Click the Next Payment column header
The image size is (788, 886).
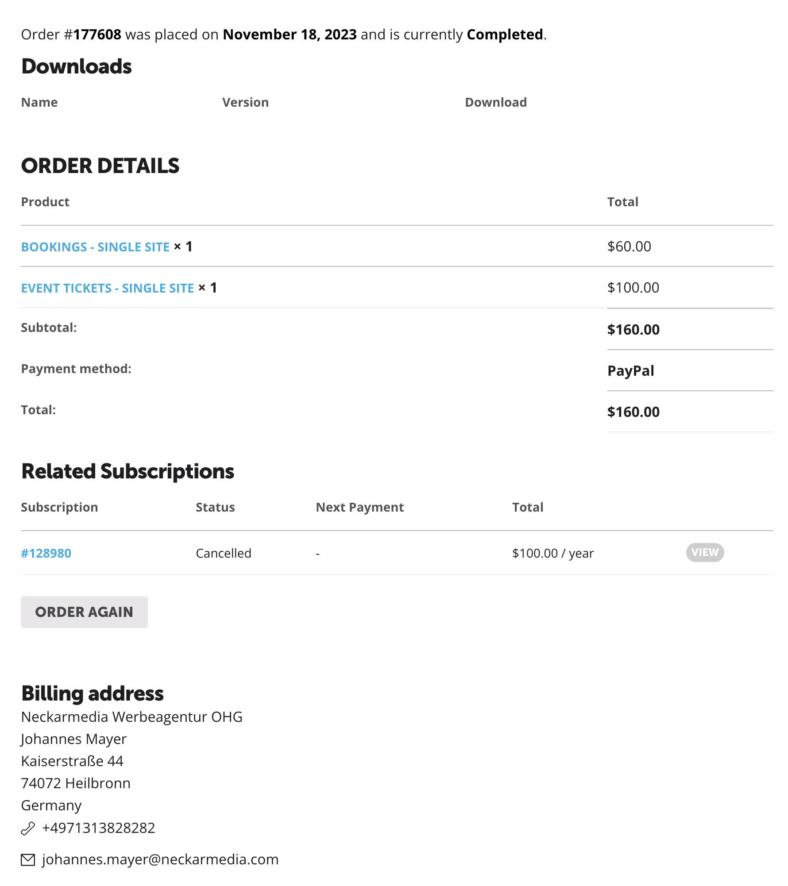[x=359, y=507]
